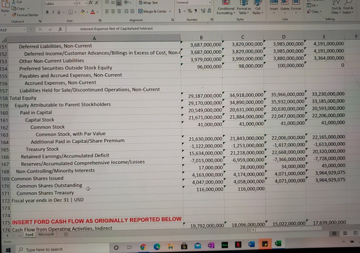Click the Borders icon
This screenshot has height=253, width=360.
click(x=71, y=12)
